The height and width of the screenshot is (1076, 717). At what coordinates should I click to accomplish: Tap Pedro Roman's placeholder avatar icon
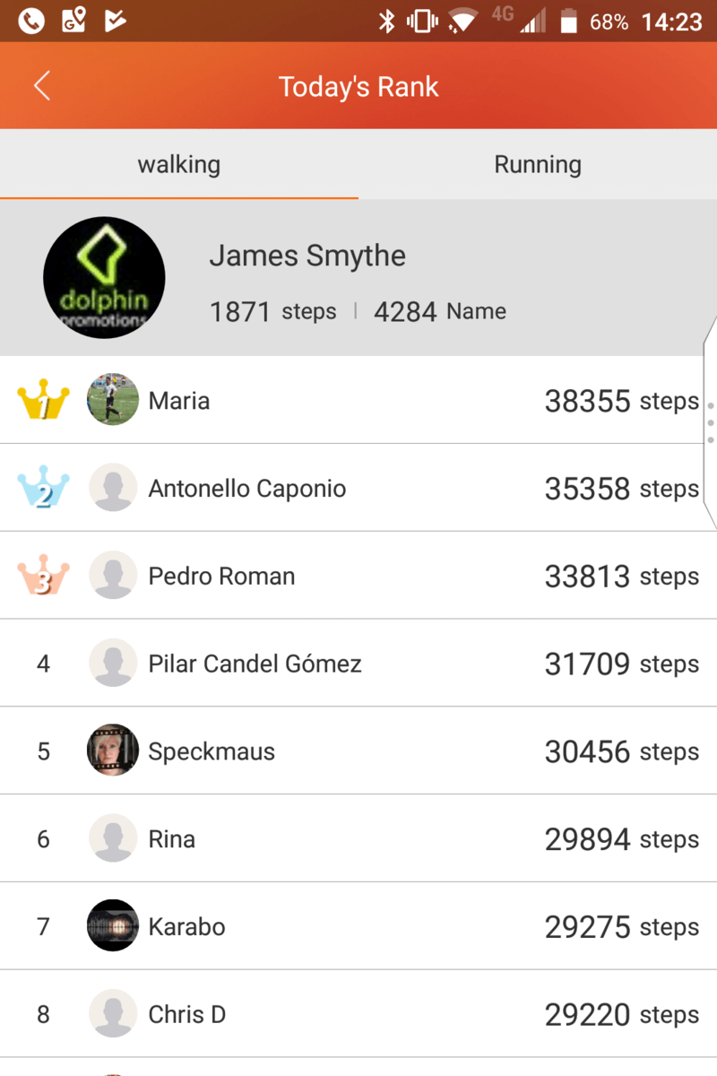click(x=113, y=576)
